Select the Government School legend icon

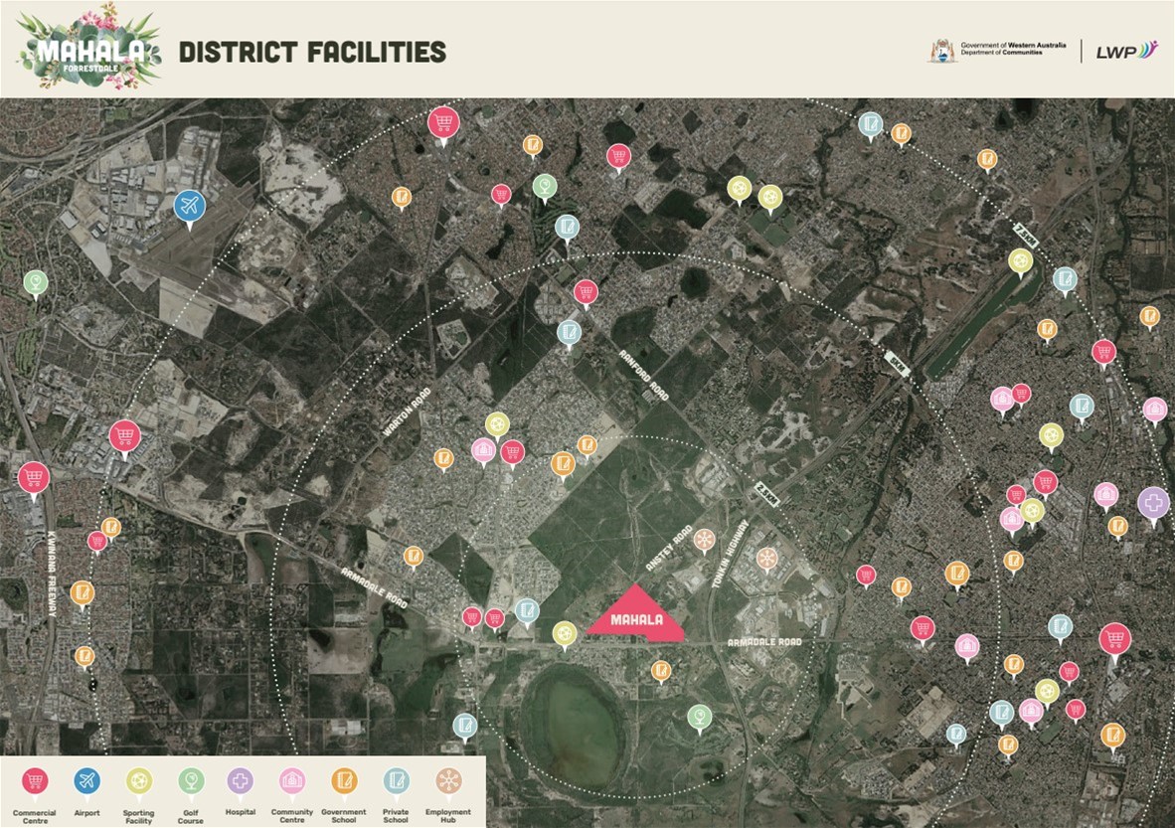344,781
